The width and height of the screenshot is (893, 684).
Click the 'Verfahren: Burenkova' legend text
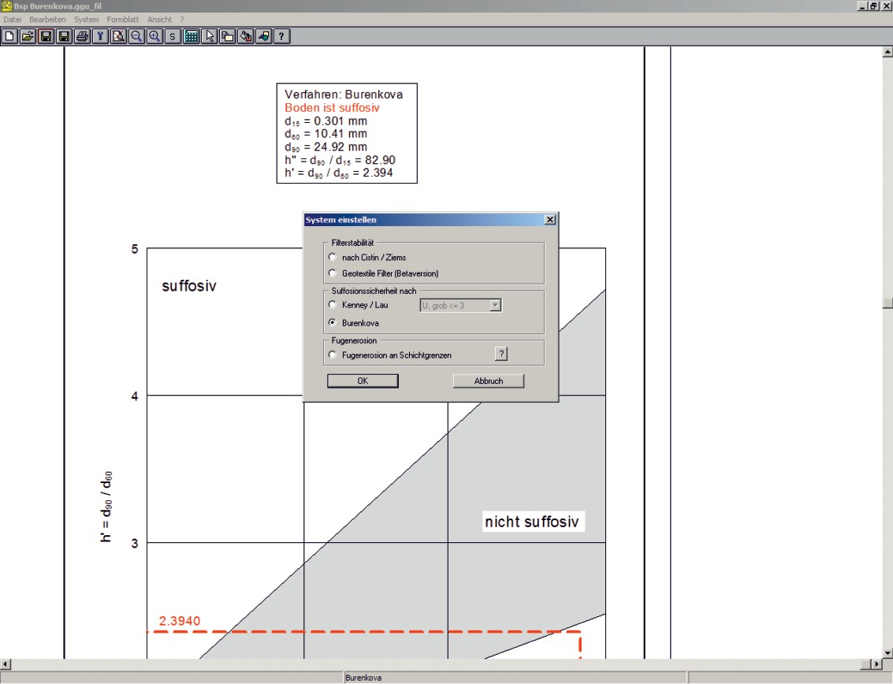coord(344,95)
